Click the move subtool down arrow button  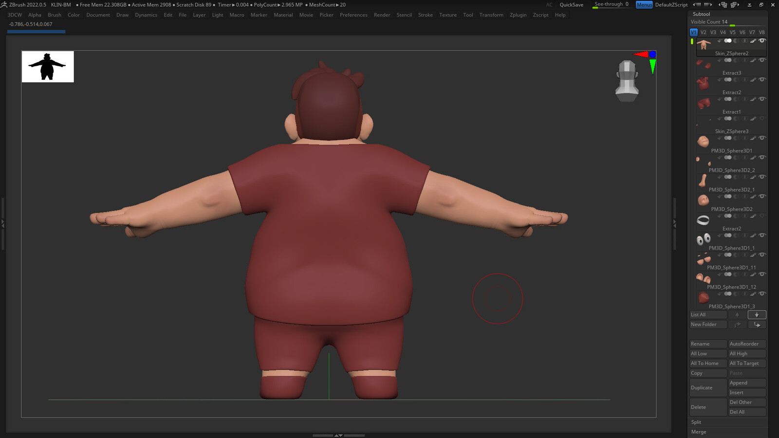click(757, 315)
